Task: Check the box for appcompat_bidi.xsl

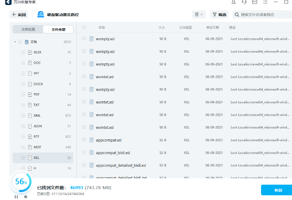Action: (x=84, y=152)
